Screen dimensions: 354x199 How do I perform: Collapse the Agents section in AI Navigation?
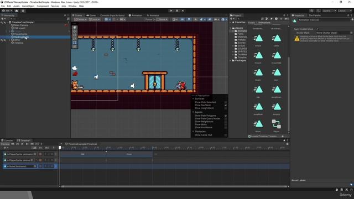[193, 112]
